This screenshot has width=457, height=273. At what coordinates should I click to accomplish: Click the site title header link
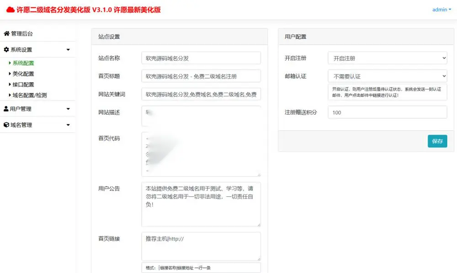point(83,10)
